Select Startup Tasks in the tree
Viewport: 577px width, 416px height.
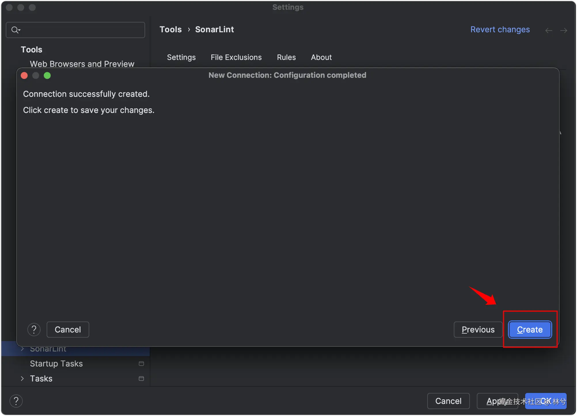coord(56,364)
